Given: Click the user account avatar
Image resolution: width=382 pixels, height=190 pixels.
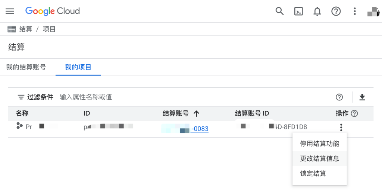Looking at the screenshot, I should point(373,12).
